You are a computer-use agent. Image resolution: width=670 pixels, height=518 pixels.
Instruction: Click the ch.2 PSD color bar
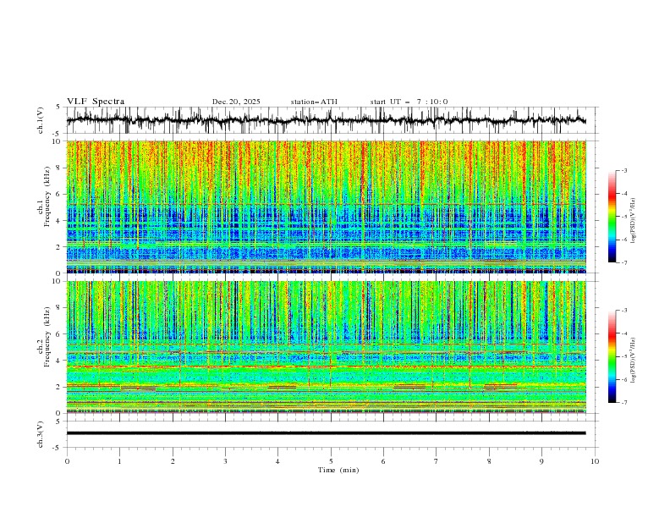click(612, 356)
